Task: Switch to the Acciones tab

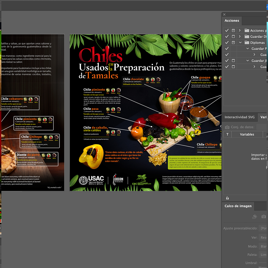Action: [x=232, y=21]
